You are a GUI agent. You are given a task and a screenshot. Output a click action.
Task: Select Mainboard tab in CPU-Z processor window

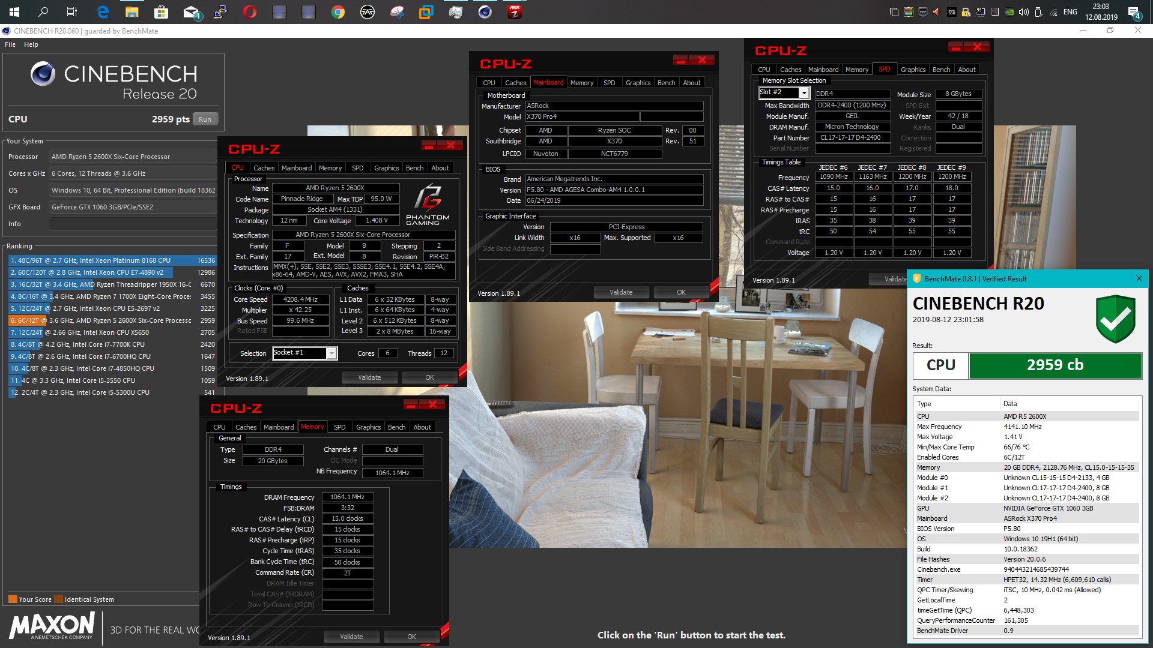pos(297,168)
